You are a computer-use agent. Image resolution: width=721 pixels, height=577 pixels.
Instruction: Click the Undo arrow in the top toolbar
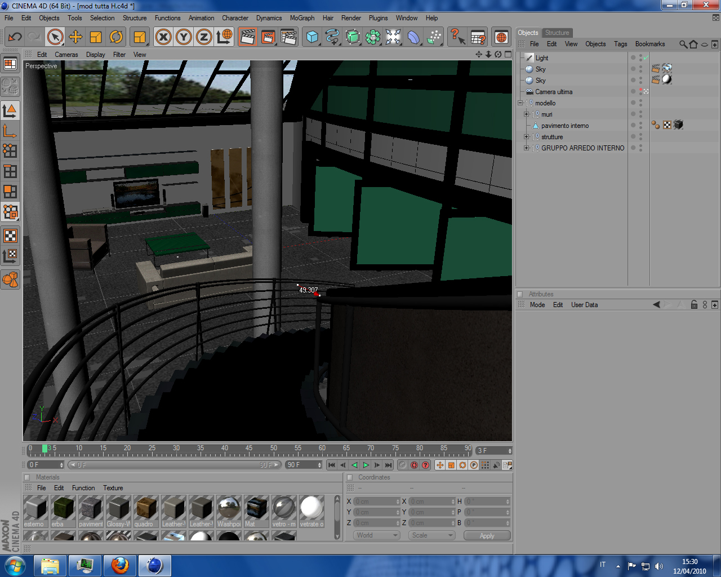coord(15,37)
